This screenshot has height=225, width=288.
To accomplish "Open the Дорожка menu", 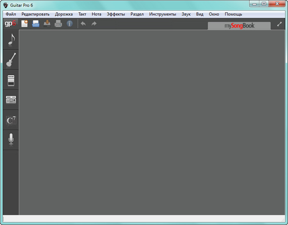I will coord(64,14).
